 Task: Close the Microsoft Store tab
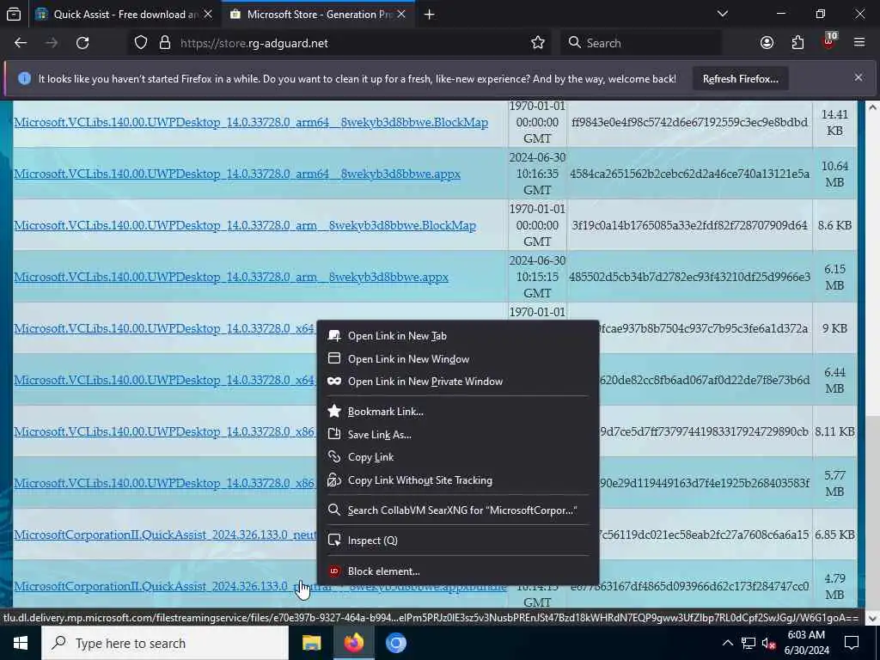click(401, 15)
